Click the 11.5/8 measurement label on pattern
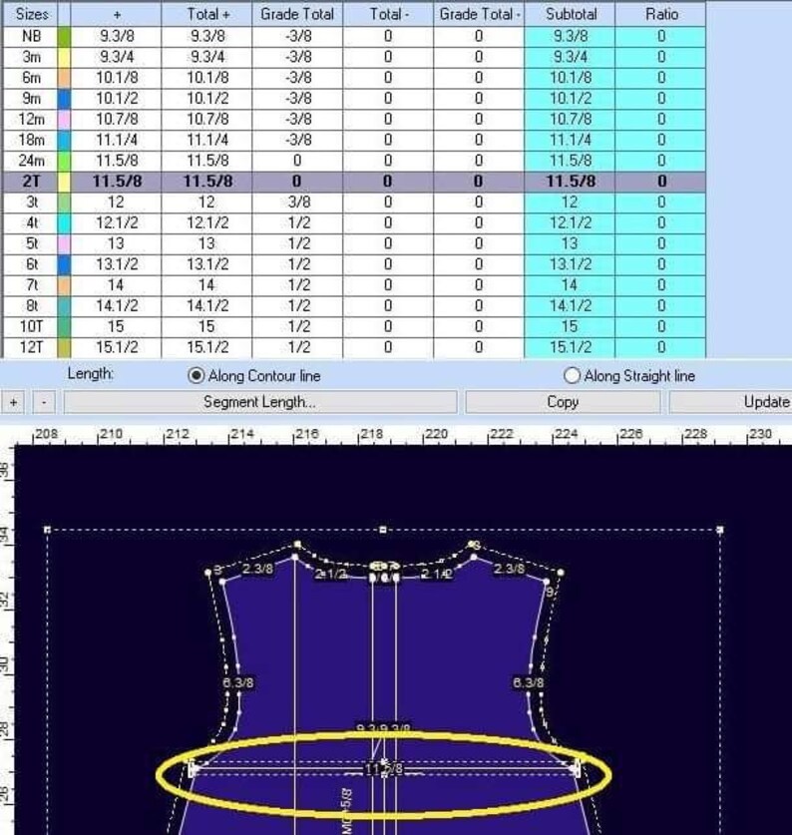 pyautogui.click(x=383, y=769)
